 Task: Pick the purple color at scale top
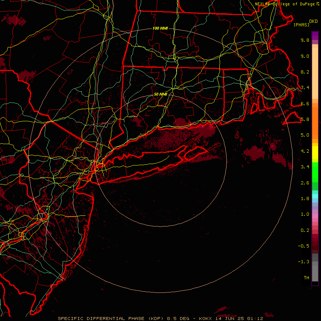(x=315, y=36)
